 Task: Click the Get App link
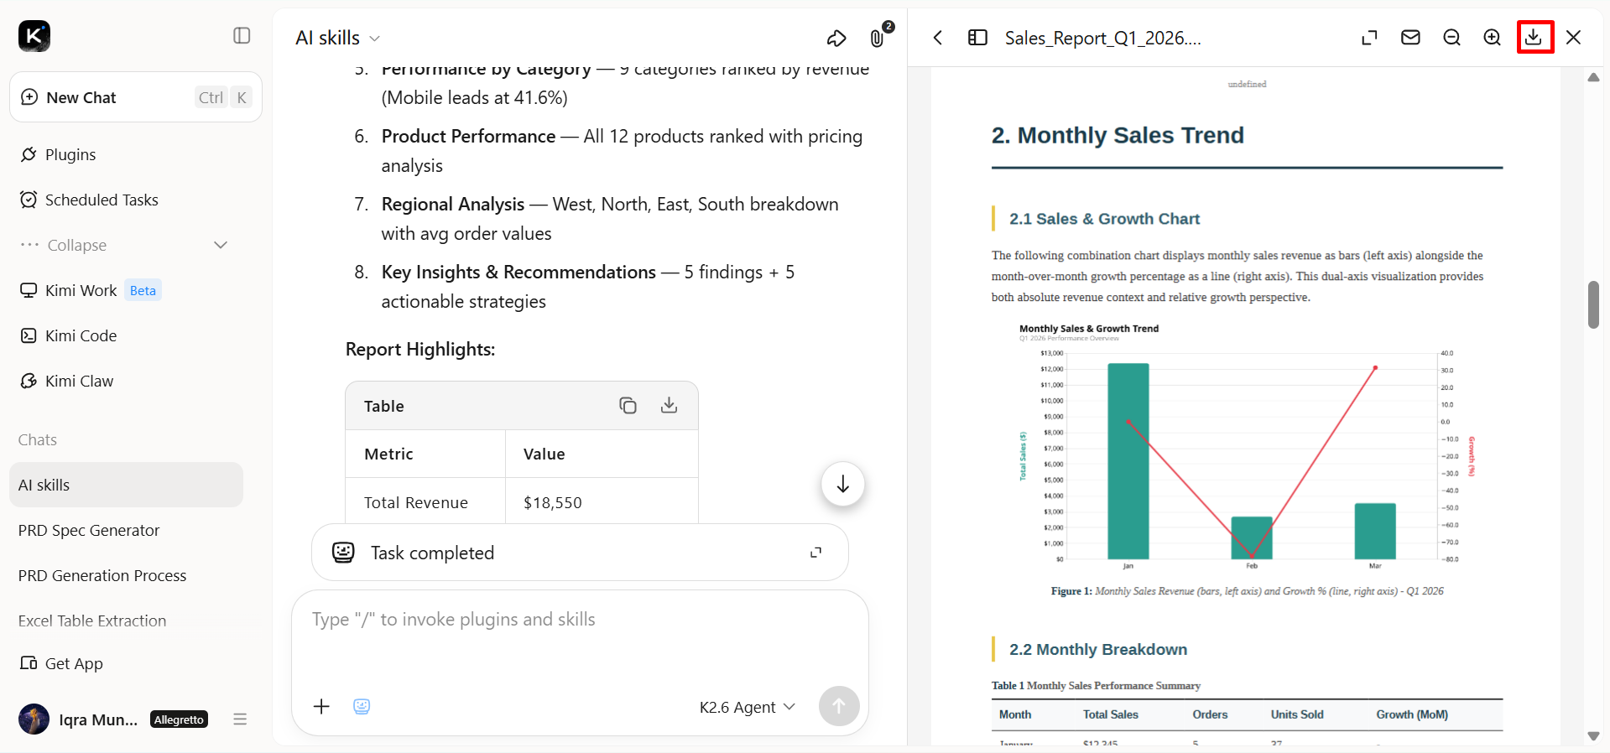coord(74,663)
